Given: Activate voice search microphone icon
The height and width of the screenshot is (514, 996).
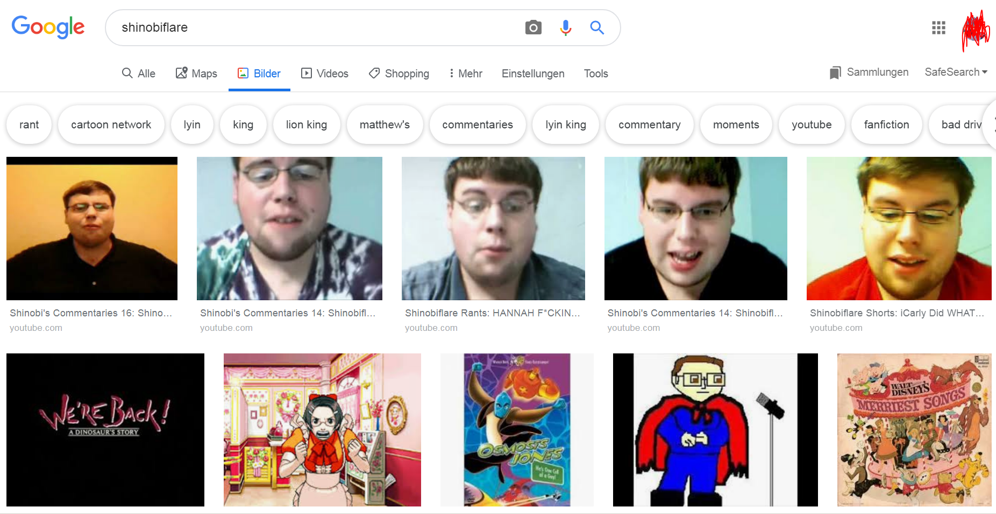Looking at the screenshot, I should 565,27.
